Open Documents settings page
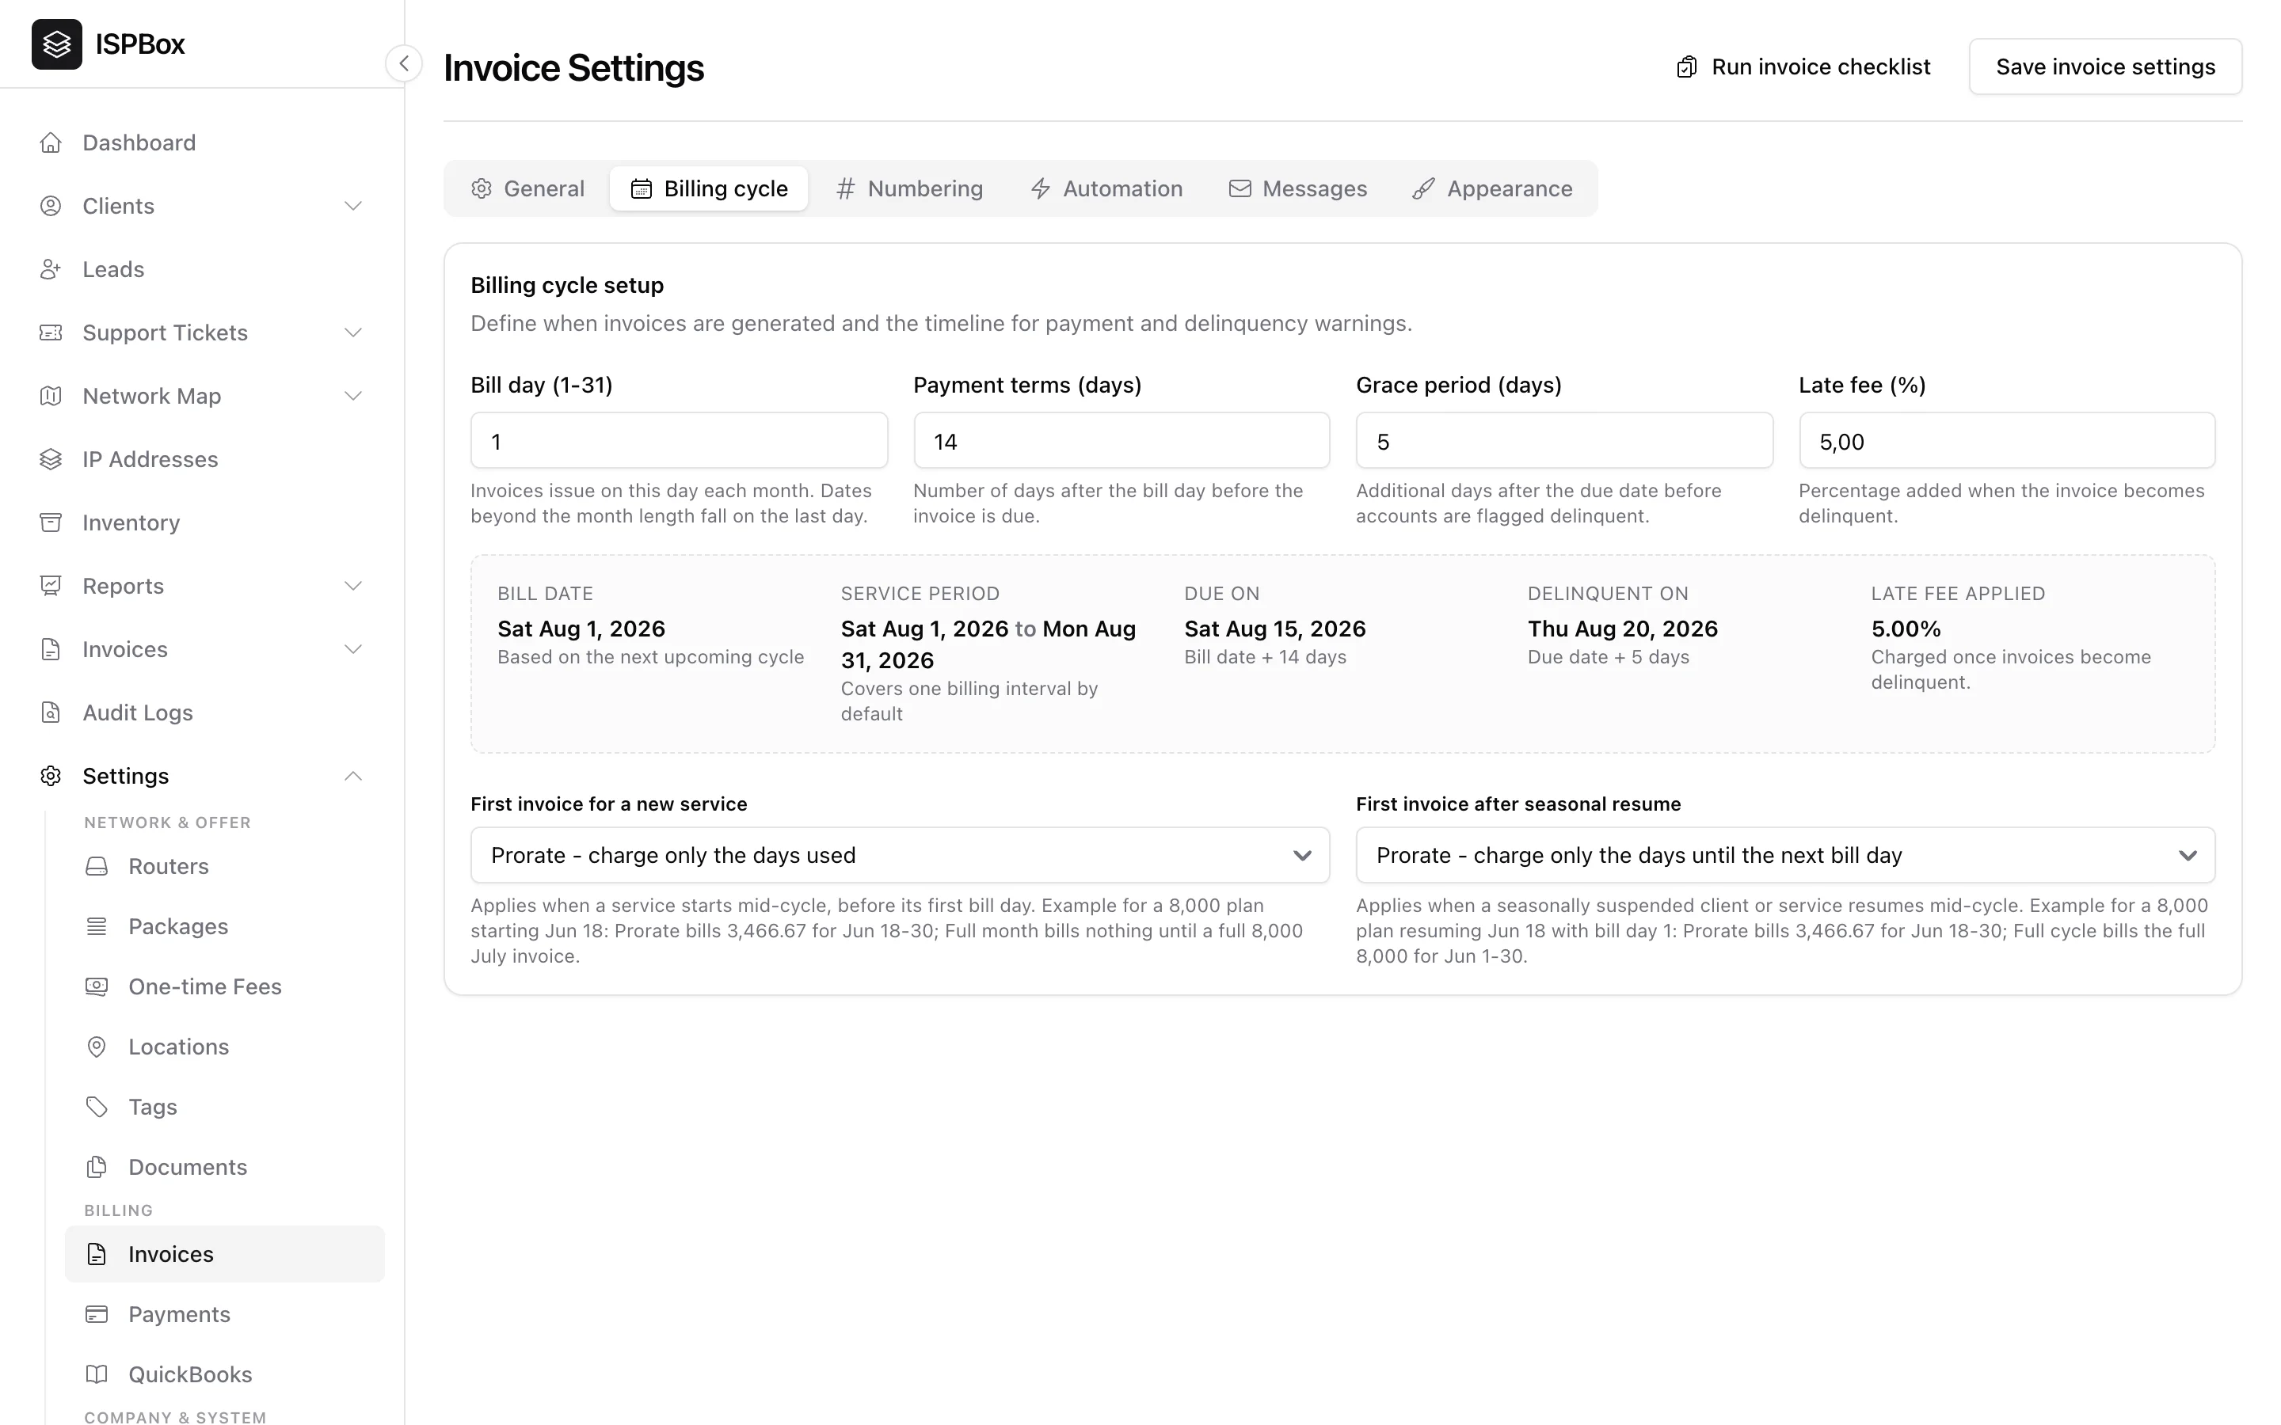Viewport: 2281px width, 1425px height. pos(224,1167)
